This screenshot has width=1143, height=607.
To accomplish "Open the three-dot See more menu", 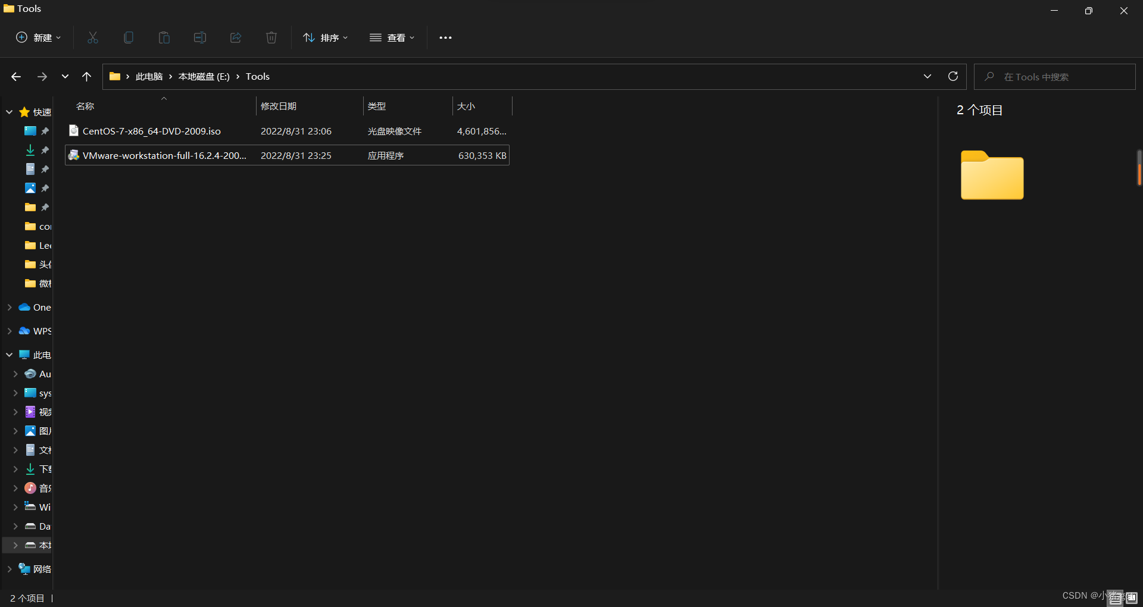I will (x=445, y=37).
